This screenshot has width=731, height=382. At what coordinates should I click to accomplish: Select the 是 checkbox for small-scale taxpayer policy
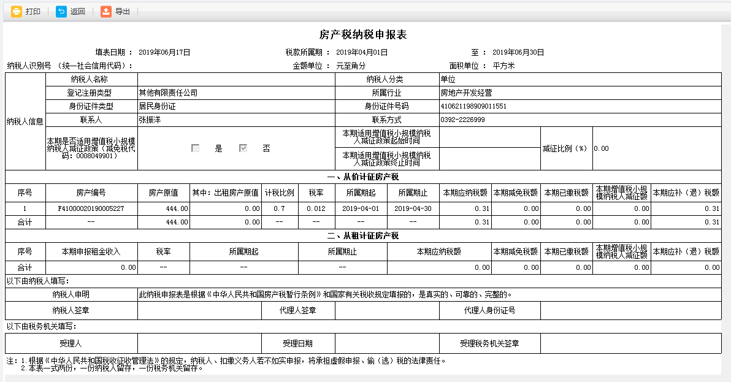195,148
